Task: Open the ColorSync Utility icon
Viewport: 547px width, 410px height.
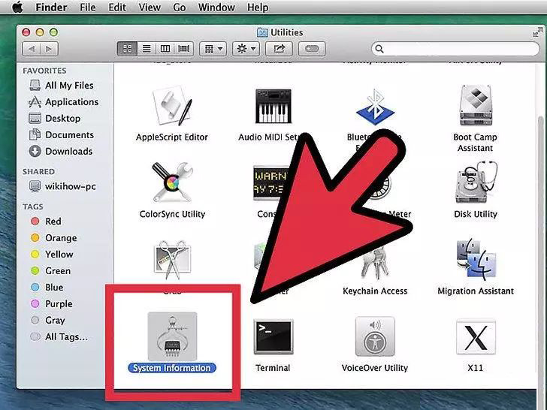Action: (172, 182)
